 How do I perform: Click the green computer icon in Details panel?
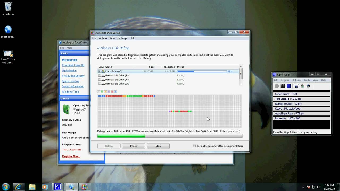[x=66, y=109]
